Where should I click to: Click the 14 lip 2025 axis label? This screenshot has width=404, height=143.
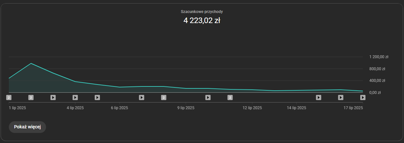coord(297,108)
